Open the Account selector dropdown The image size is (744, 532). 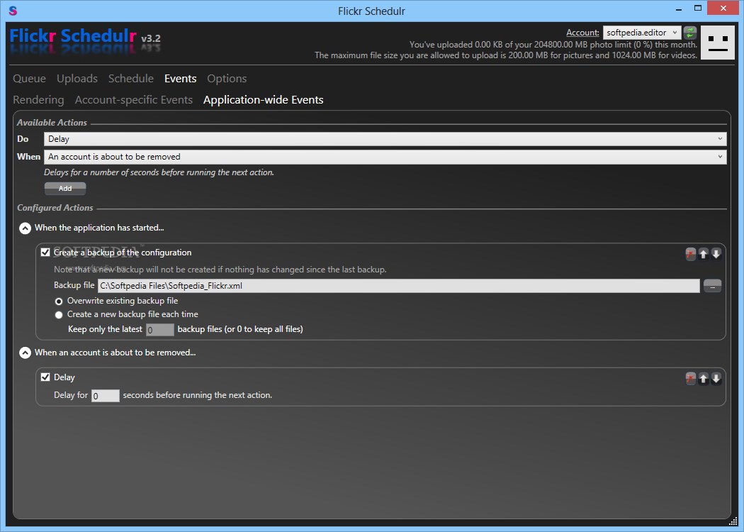pyautogui.click(x=642, y=33)
